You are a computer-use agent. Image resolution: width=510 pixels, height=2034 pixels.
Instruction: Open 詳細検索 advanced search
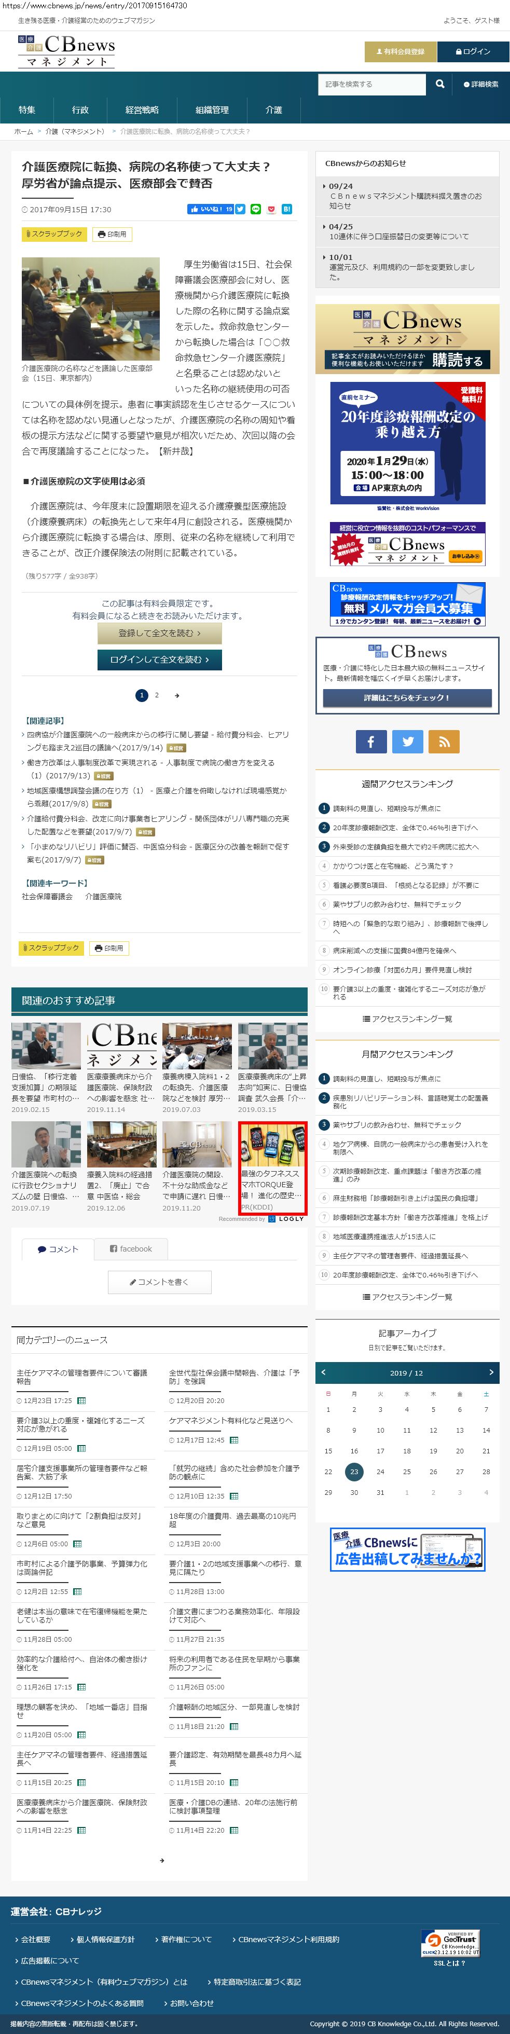(x=481, y=85)
